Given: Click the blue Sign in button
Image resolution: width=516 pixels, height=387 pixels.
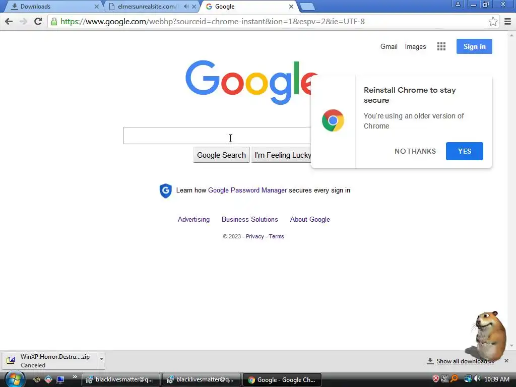Looking at the screenshot, I should [474, 46].
